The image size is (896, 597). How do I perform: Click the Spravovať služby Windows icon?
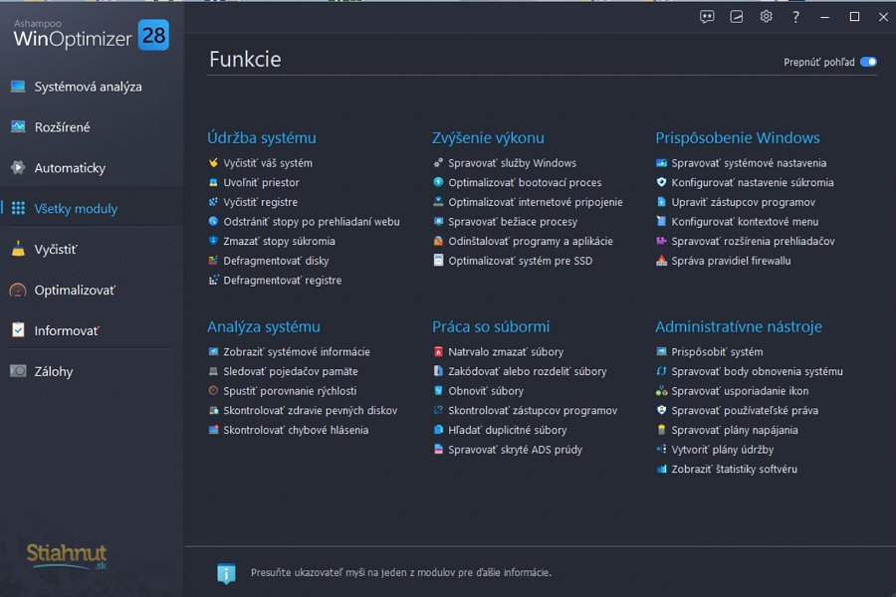[438, 163]
